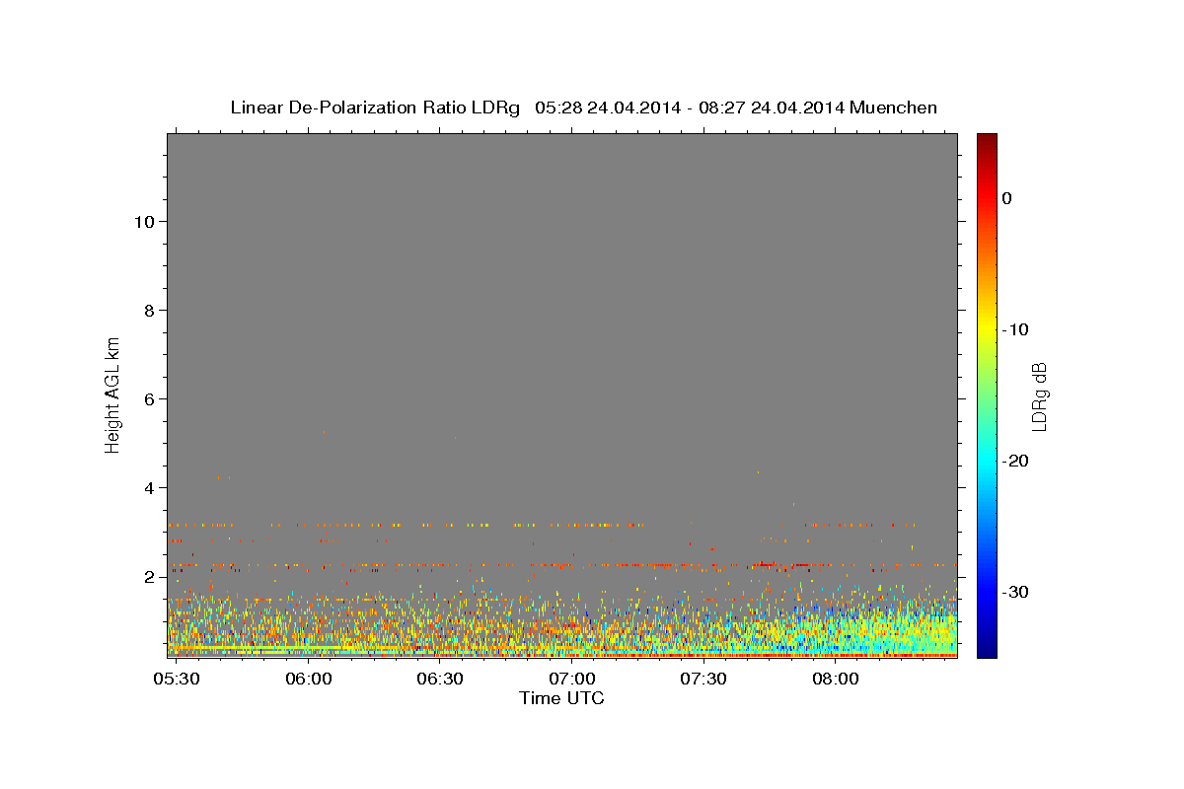Click the 07:30 time tick label
1184x789 pixels.
(x=703, y=680)
